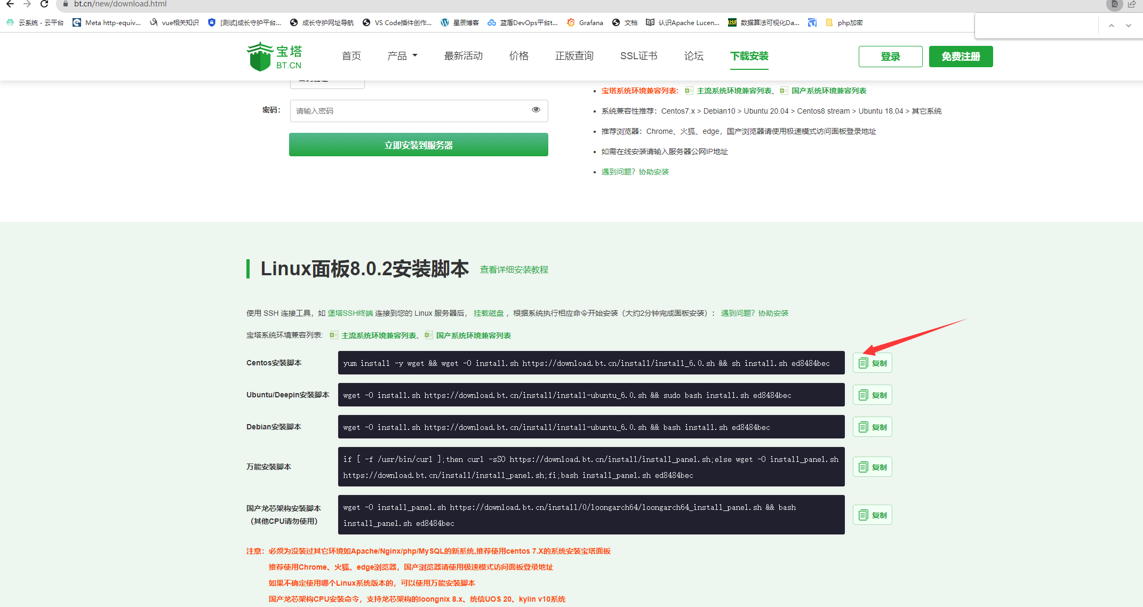Copy the Ubuntu/Deepin install script

pos(872,395)
